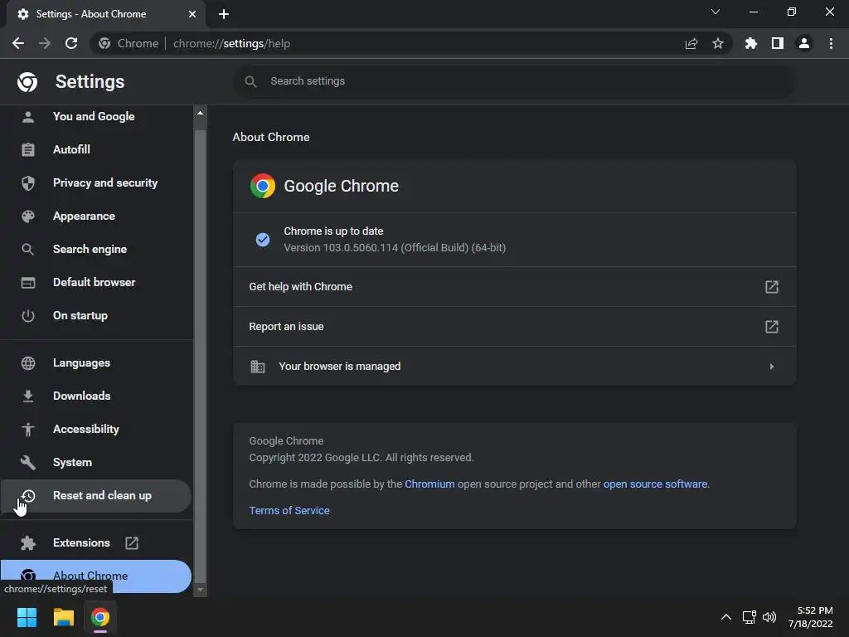Image resolution: width=849 pixels, height=637 pixels.
Task: Click the share this page icon
Action: coord(691,43)
